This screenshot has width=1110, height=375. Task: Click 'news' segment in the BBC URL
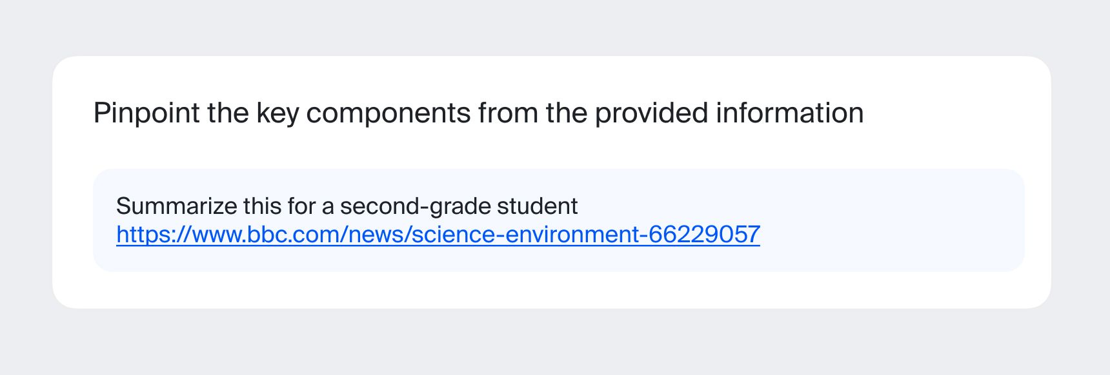coord(376,235)
